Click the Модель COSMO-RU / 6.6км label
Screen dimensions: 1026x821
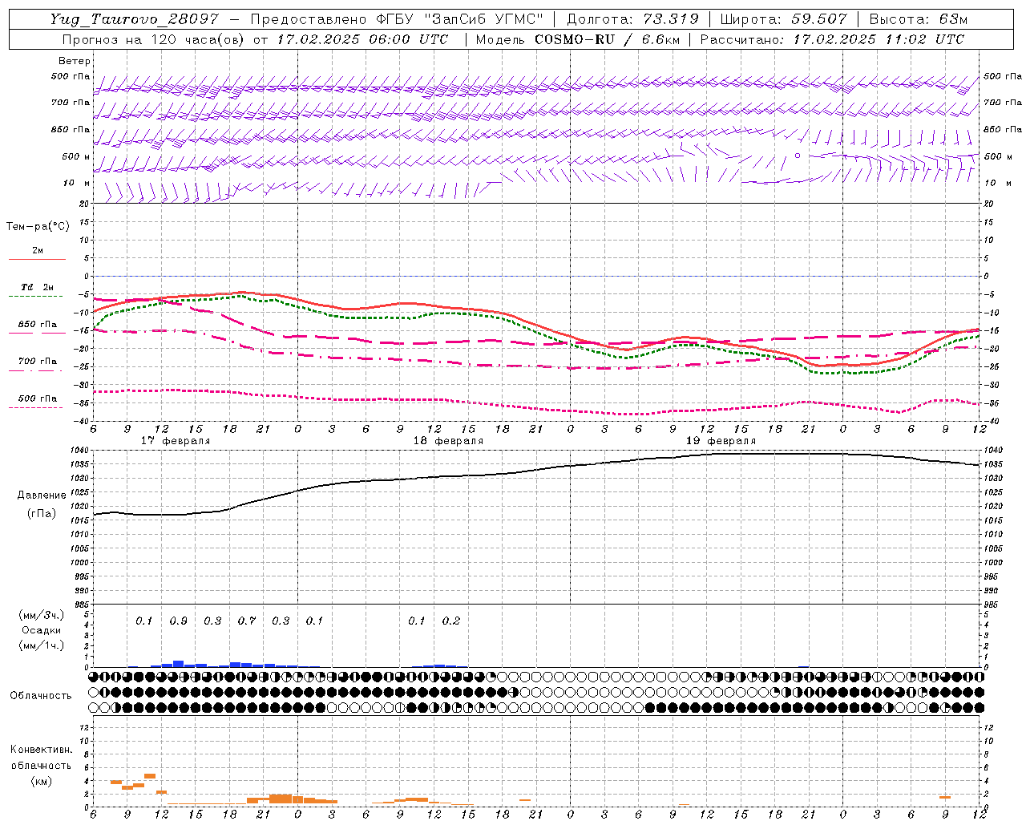[577, 39]
